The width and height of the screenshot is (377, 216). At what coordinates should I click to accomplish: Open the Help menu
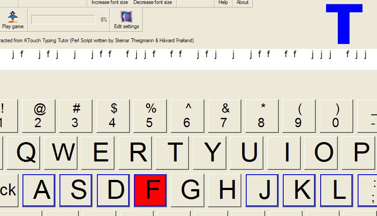click(x=223, y=2)
